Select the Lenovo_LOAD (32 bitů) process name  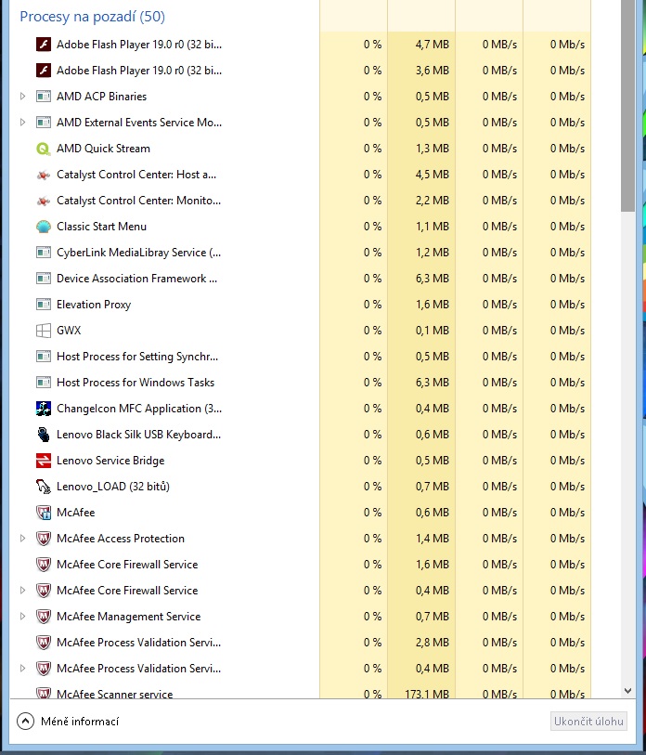(x=113, y=487)
